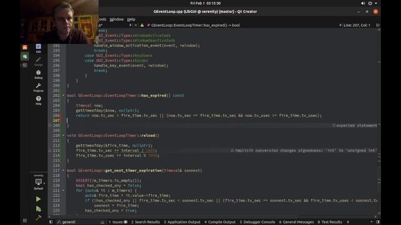401x225 pixels.
Task: Open the Search Results pane
Action: click(x=145, y=222)
